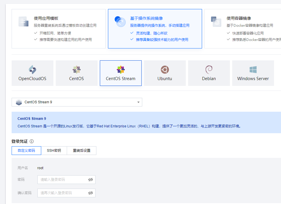Screen dimensions: 281x204
Task: Select the Debian swirl icon
Action: pos(209,70)
